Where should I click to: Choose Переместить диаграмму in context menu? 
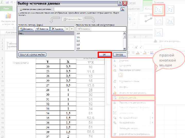132,103
